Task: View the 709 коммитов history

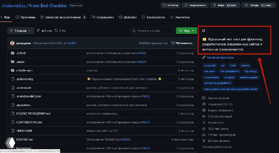Action: 182,43
